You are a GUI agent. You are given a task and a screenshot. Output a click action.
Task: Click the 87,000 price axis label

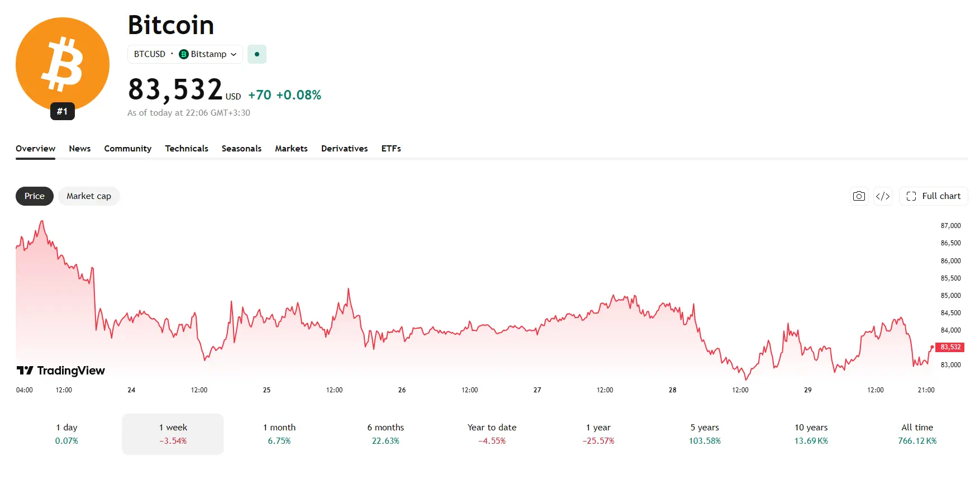click(951, 226)
